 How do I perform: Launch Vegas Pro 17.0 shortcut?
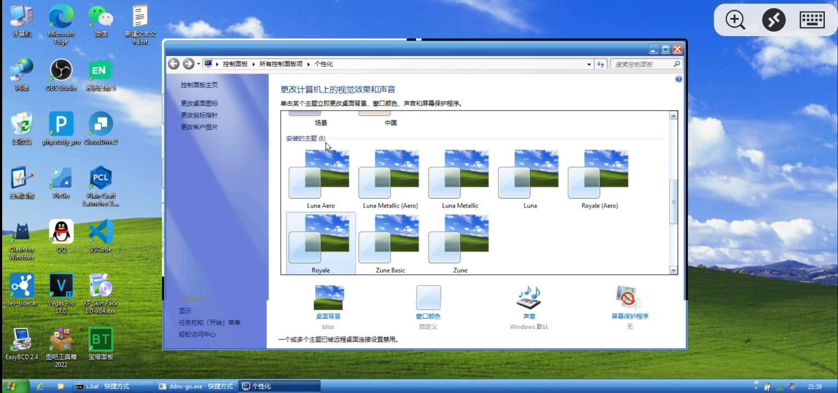click(x=61, y=293)
